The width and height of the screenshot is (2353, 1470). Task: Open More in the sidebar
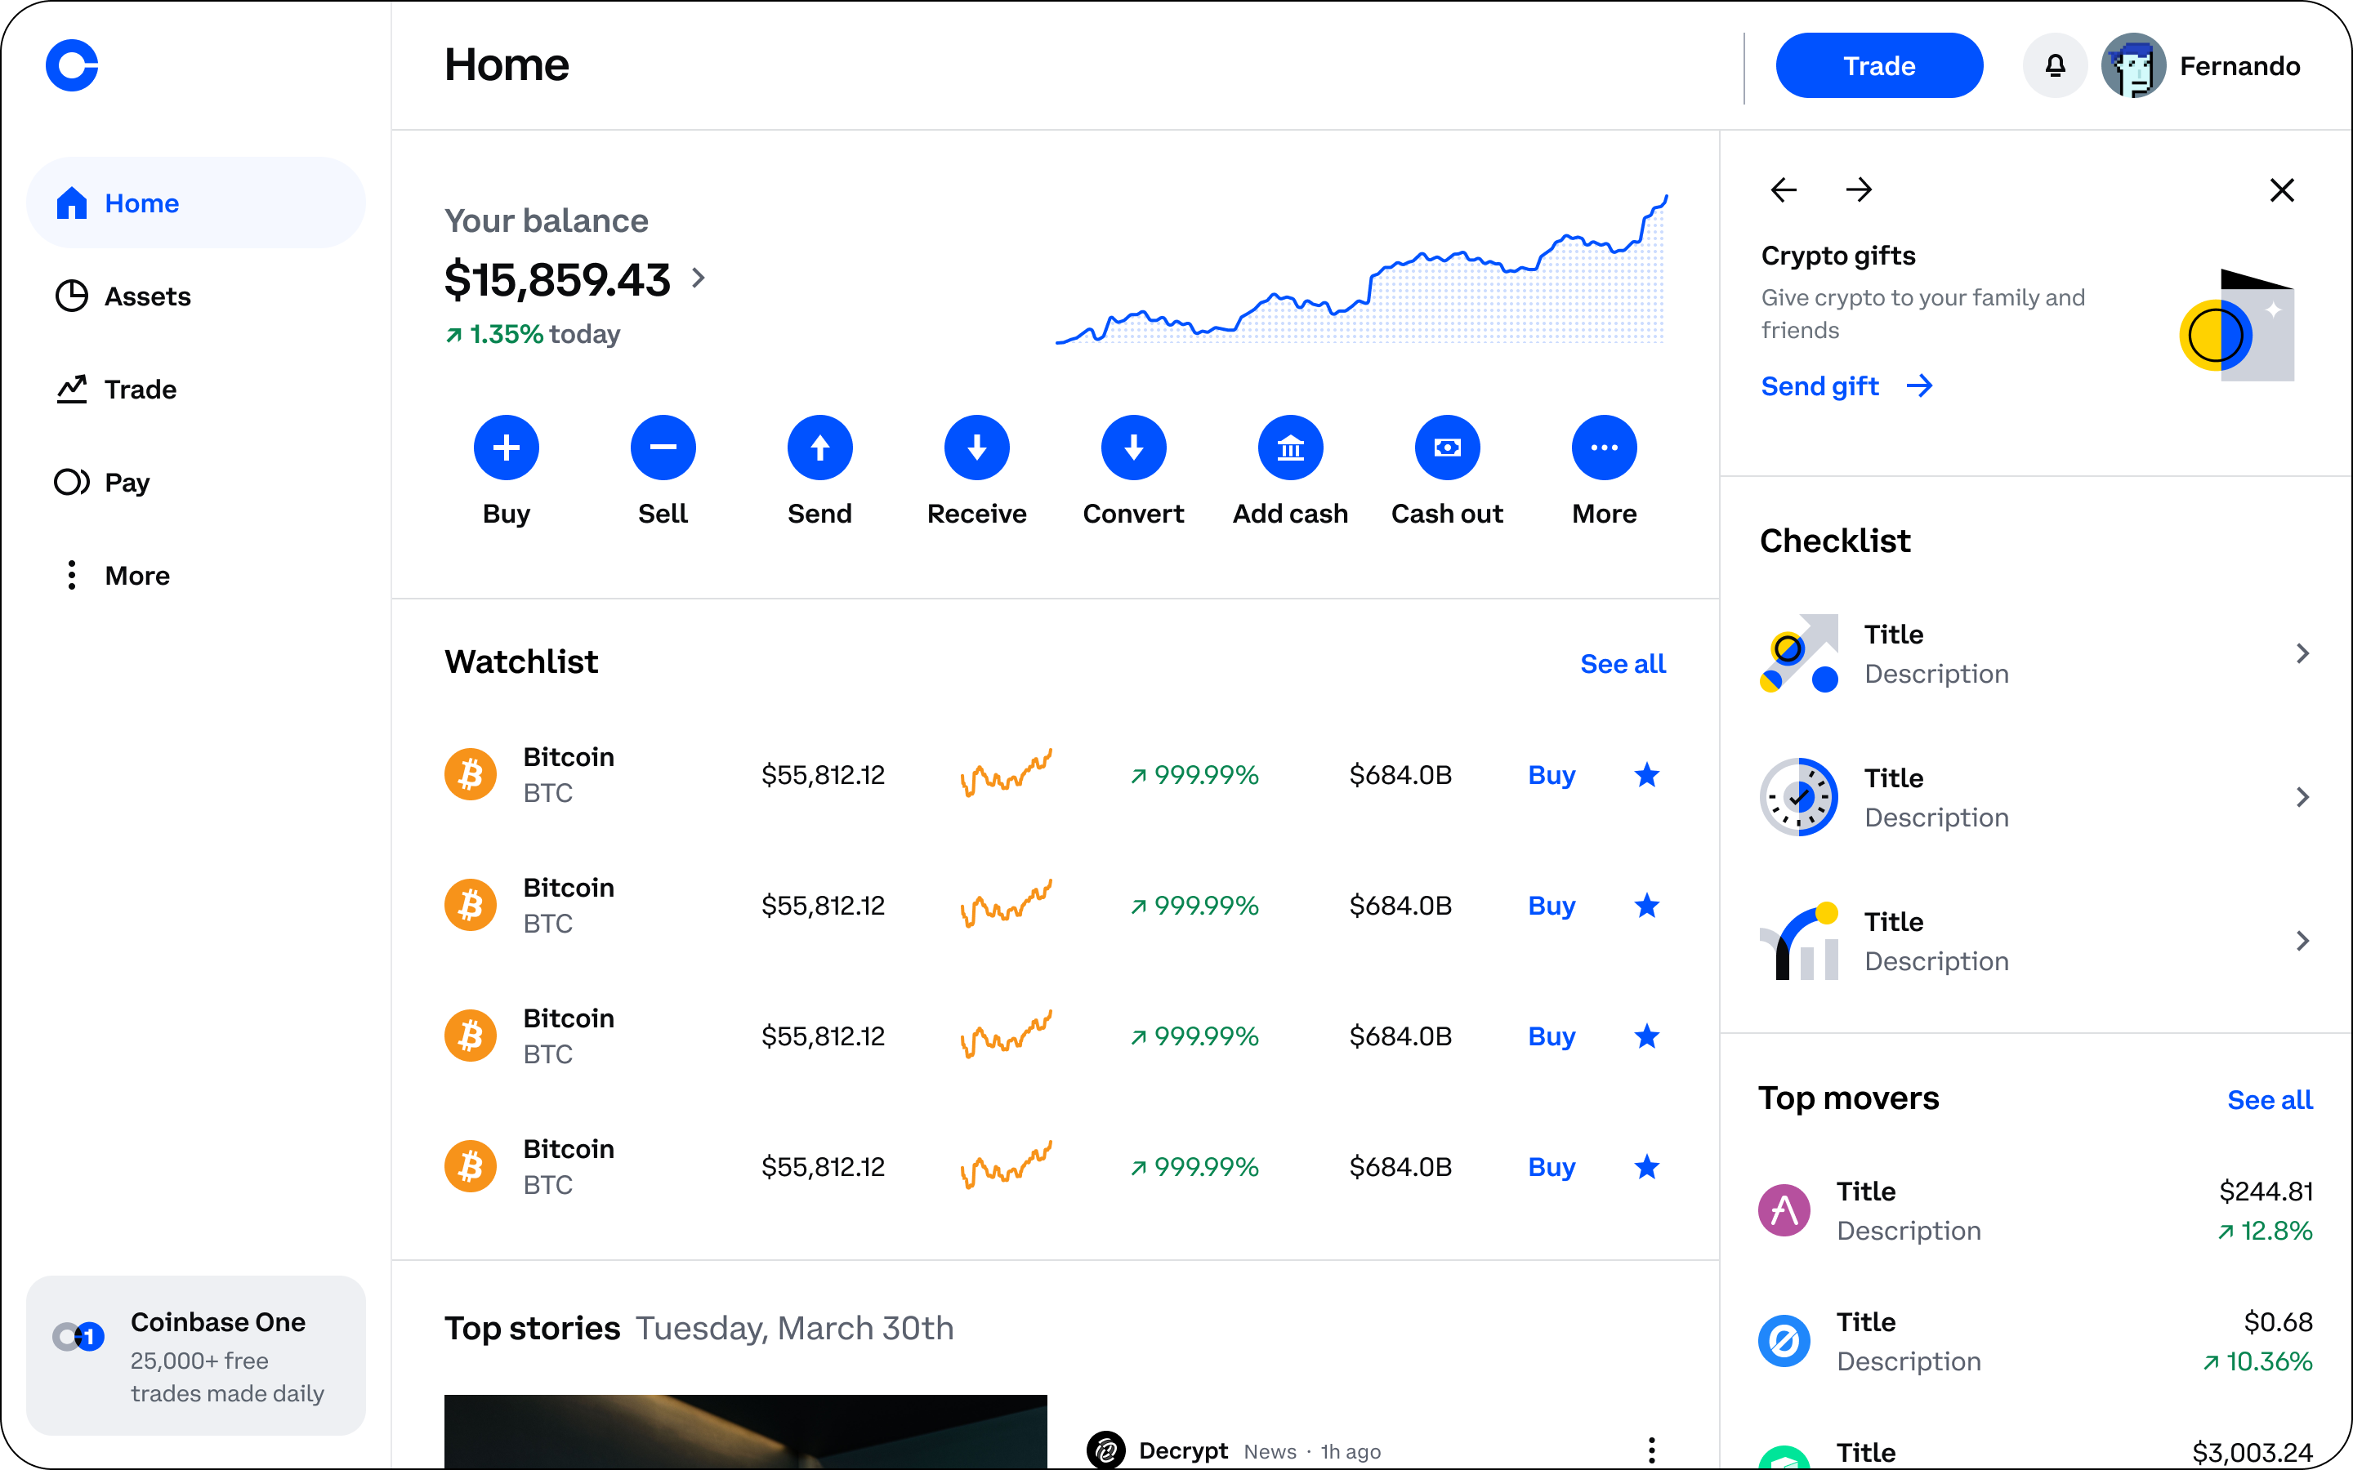pos(195,576)
